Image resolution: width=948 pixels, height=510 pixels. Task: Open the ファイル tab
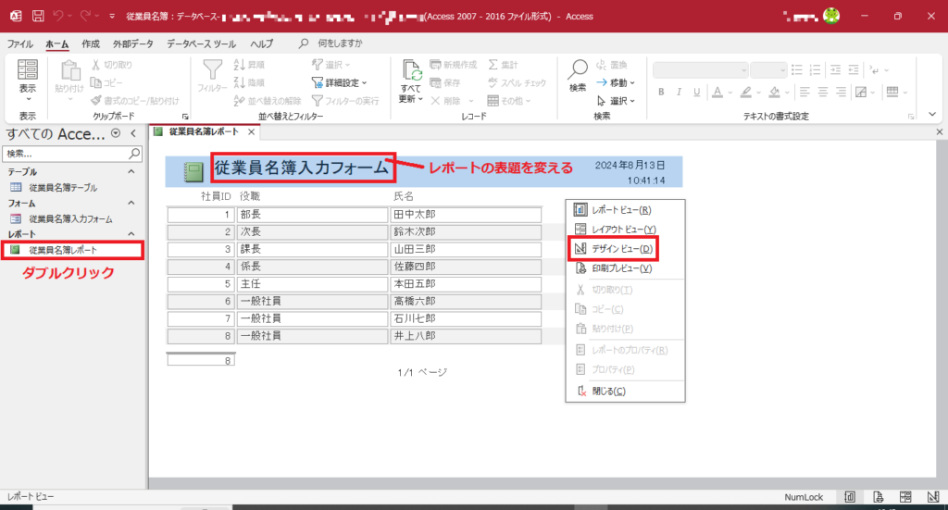pos(20,44)
